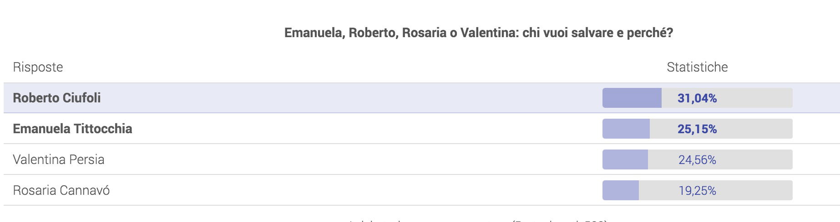The image size is (840, 222).
Task: Click gray end of Emanuela Tittocchia's bar
Action: [x=755, y=129]
